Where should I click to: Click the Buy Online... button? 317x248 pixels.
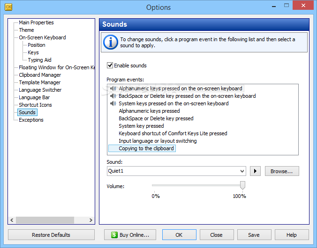tap(130, 235)
